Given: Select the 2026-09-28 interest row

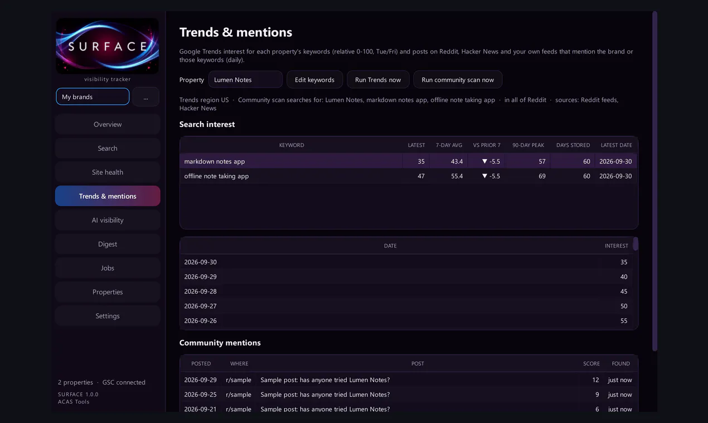Looking at the screenshot, I should pos(406,291).
